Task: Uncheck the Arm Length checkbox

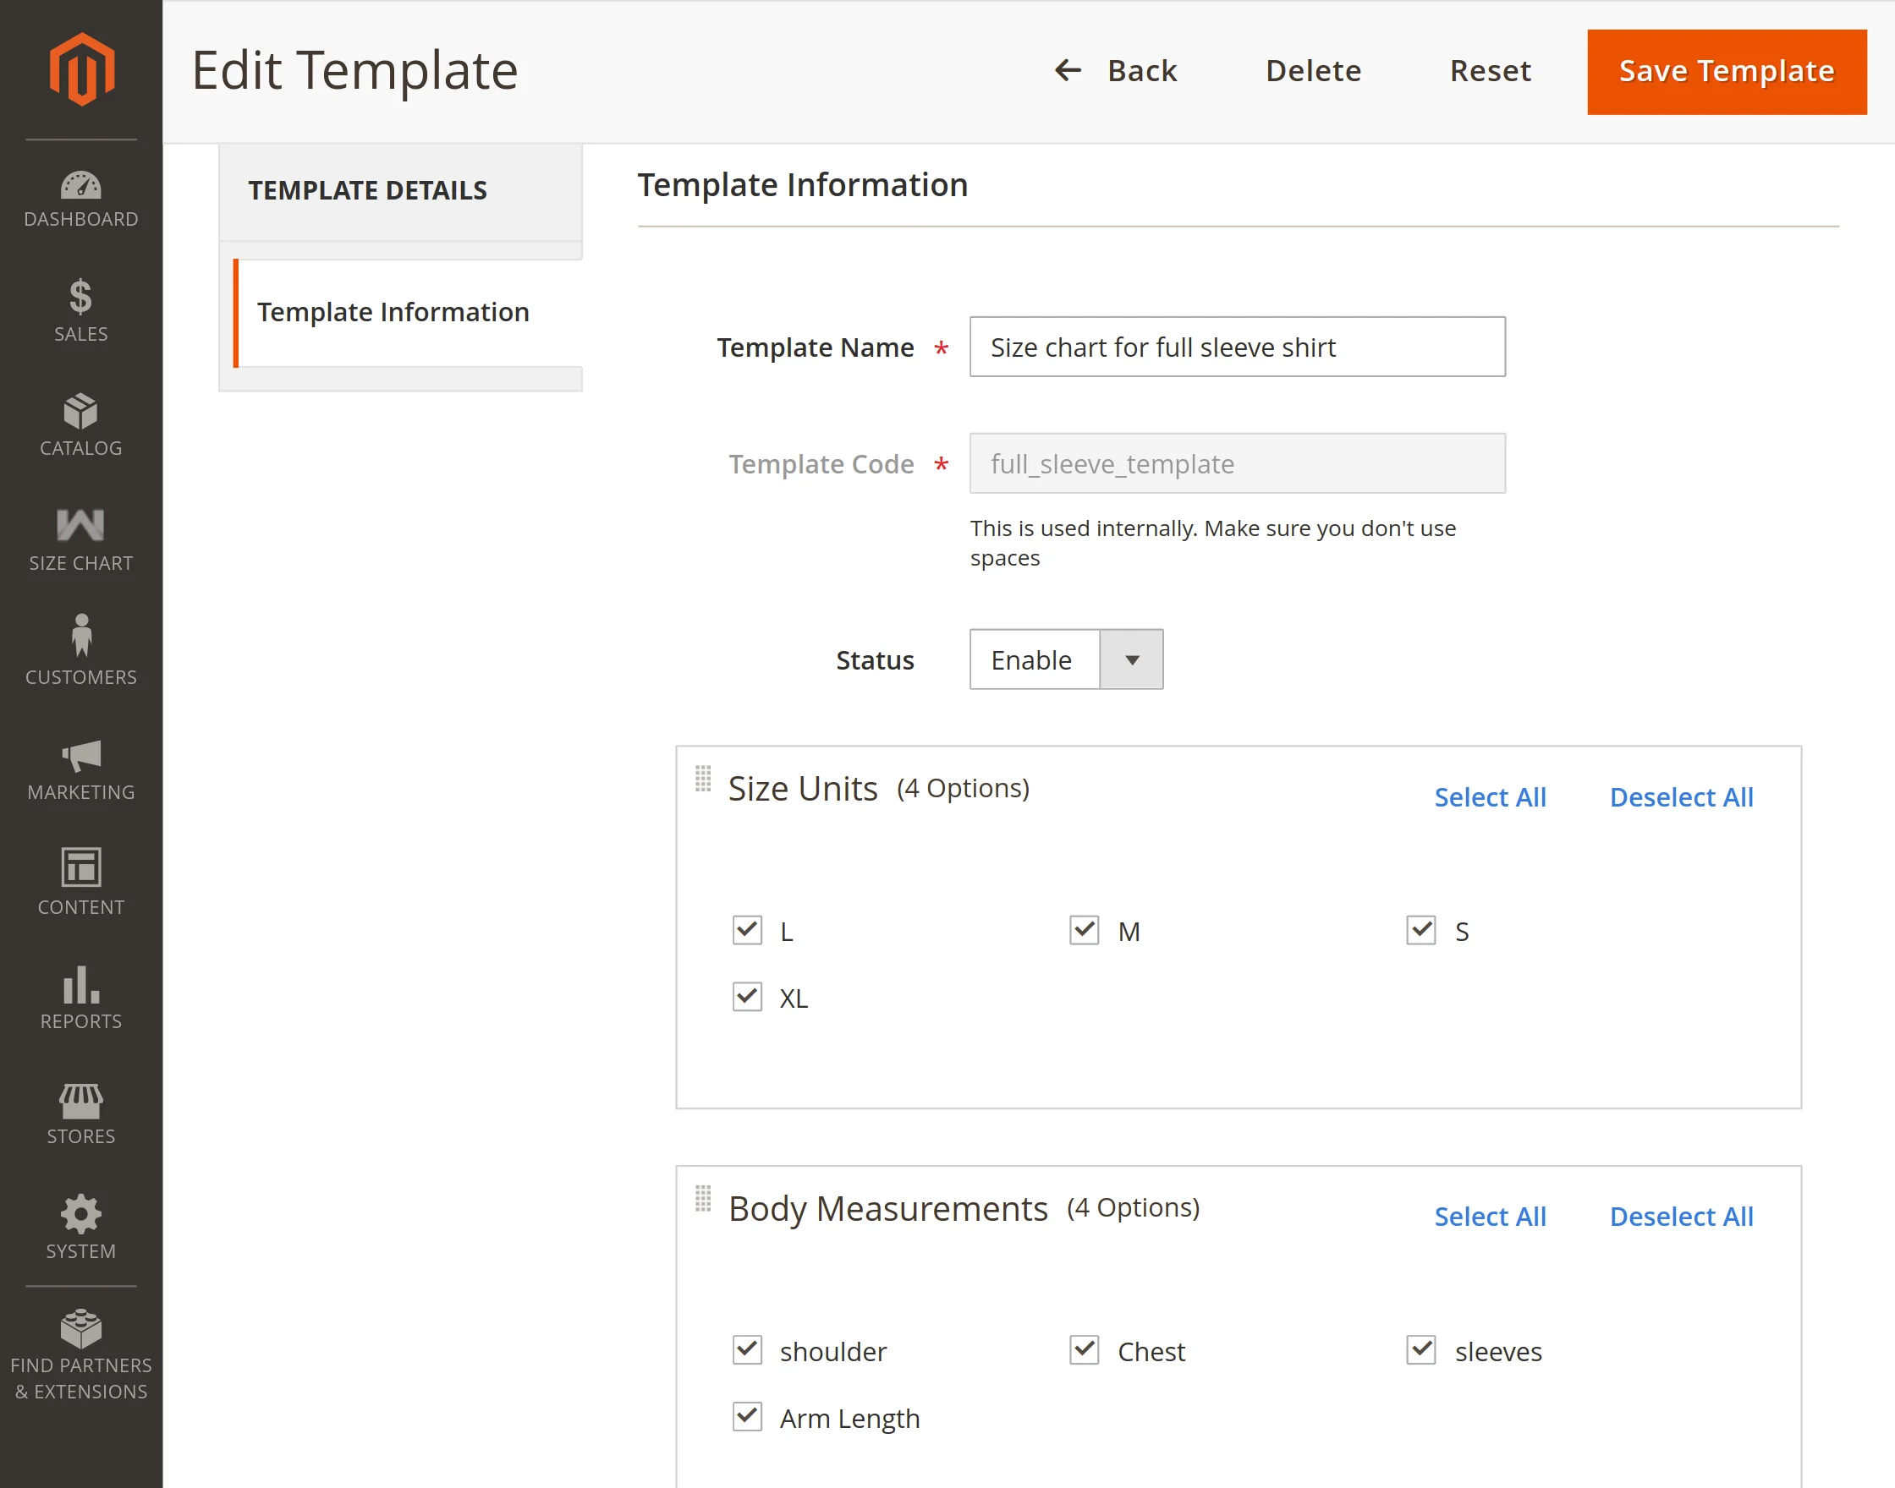Action: 747,1417
